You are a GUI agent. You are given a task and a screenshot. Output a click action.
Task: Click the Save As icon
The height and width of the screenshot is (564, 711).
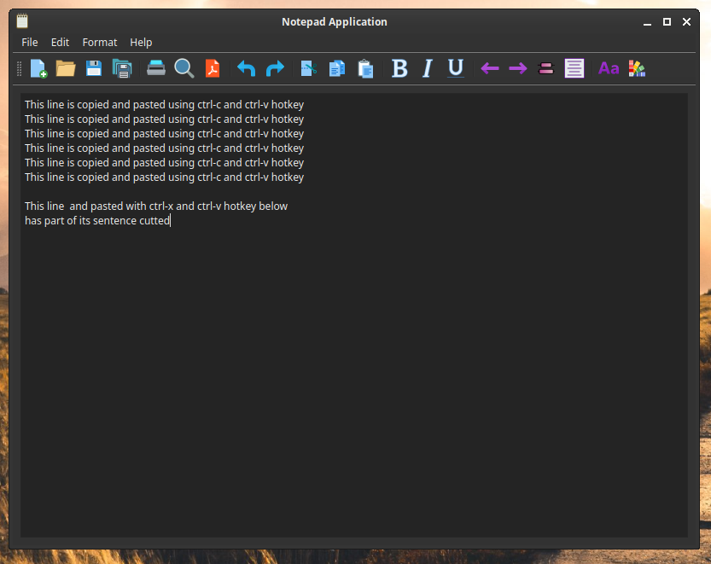[x=122, y=68]
